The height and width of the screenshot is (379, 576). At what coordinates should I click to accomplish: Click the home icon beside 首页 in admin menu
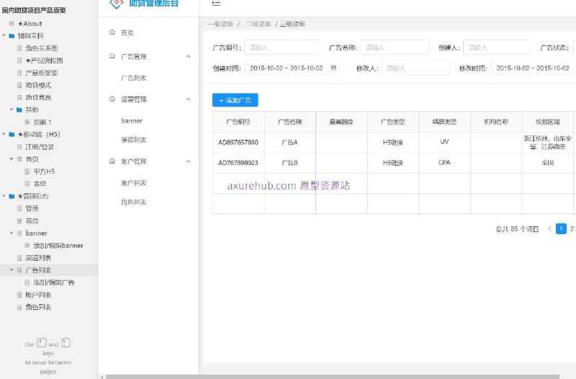click(112, 32)
